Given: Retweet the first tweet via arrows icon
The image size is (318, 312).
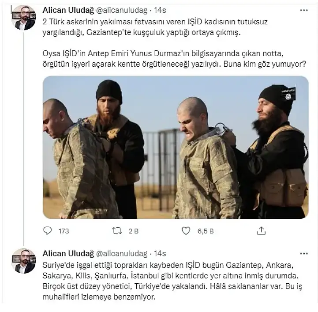Looking at the screenshot, I should point(117,231).
